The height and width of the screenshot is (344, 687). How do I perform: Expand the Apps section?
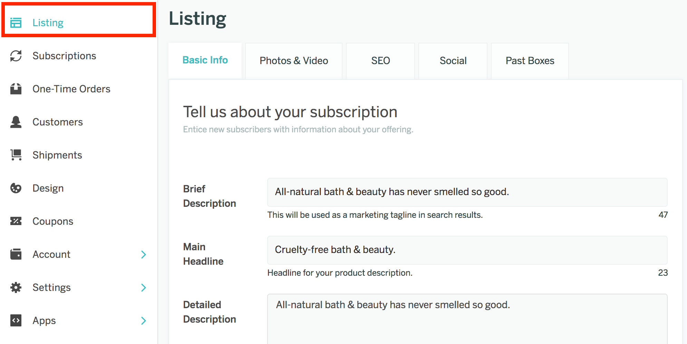click(144, 320)
